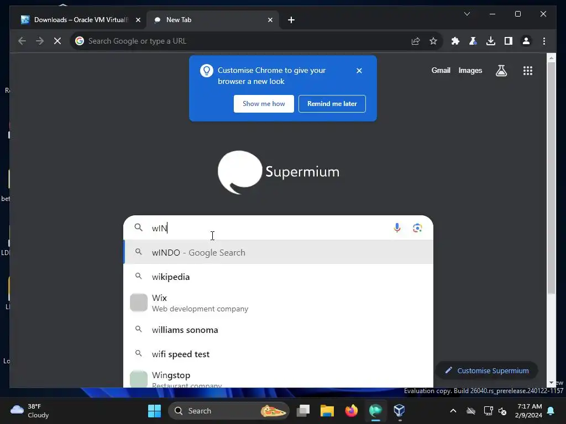Open the clock showing 7:17 AM
Screen dimensions: 566x424
529,411
